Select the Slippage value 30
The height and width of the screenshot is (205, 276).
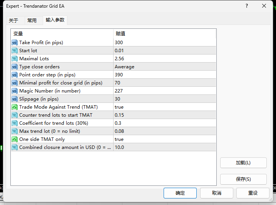(165, 99)
